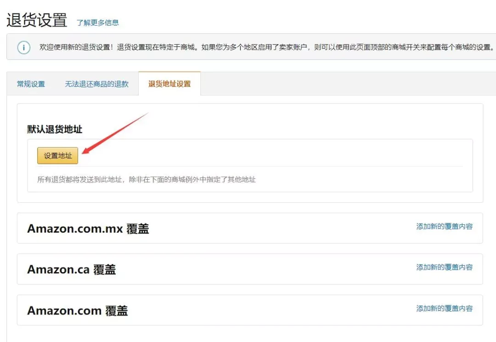Screen dimensions: 496x342
Task: Add new override for Amazon.com
Action: pyautogui.click(x=445, y=308)
